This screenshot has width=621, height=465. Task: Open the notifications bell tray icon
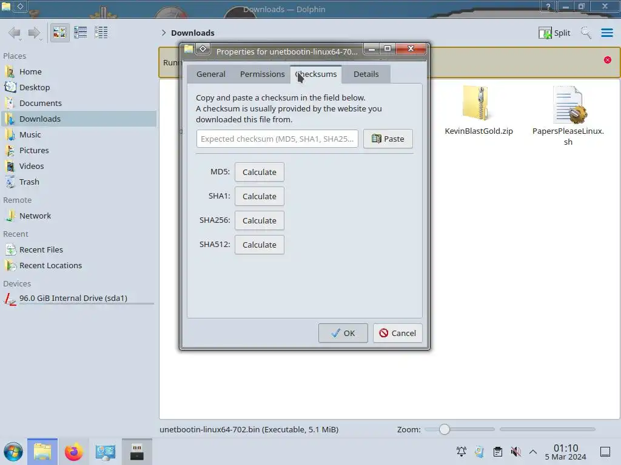[462, 452]
